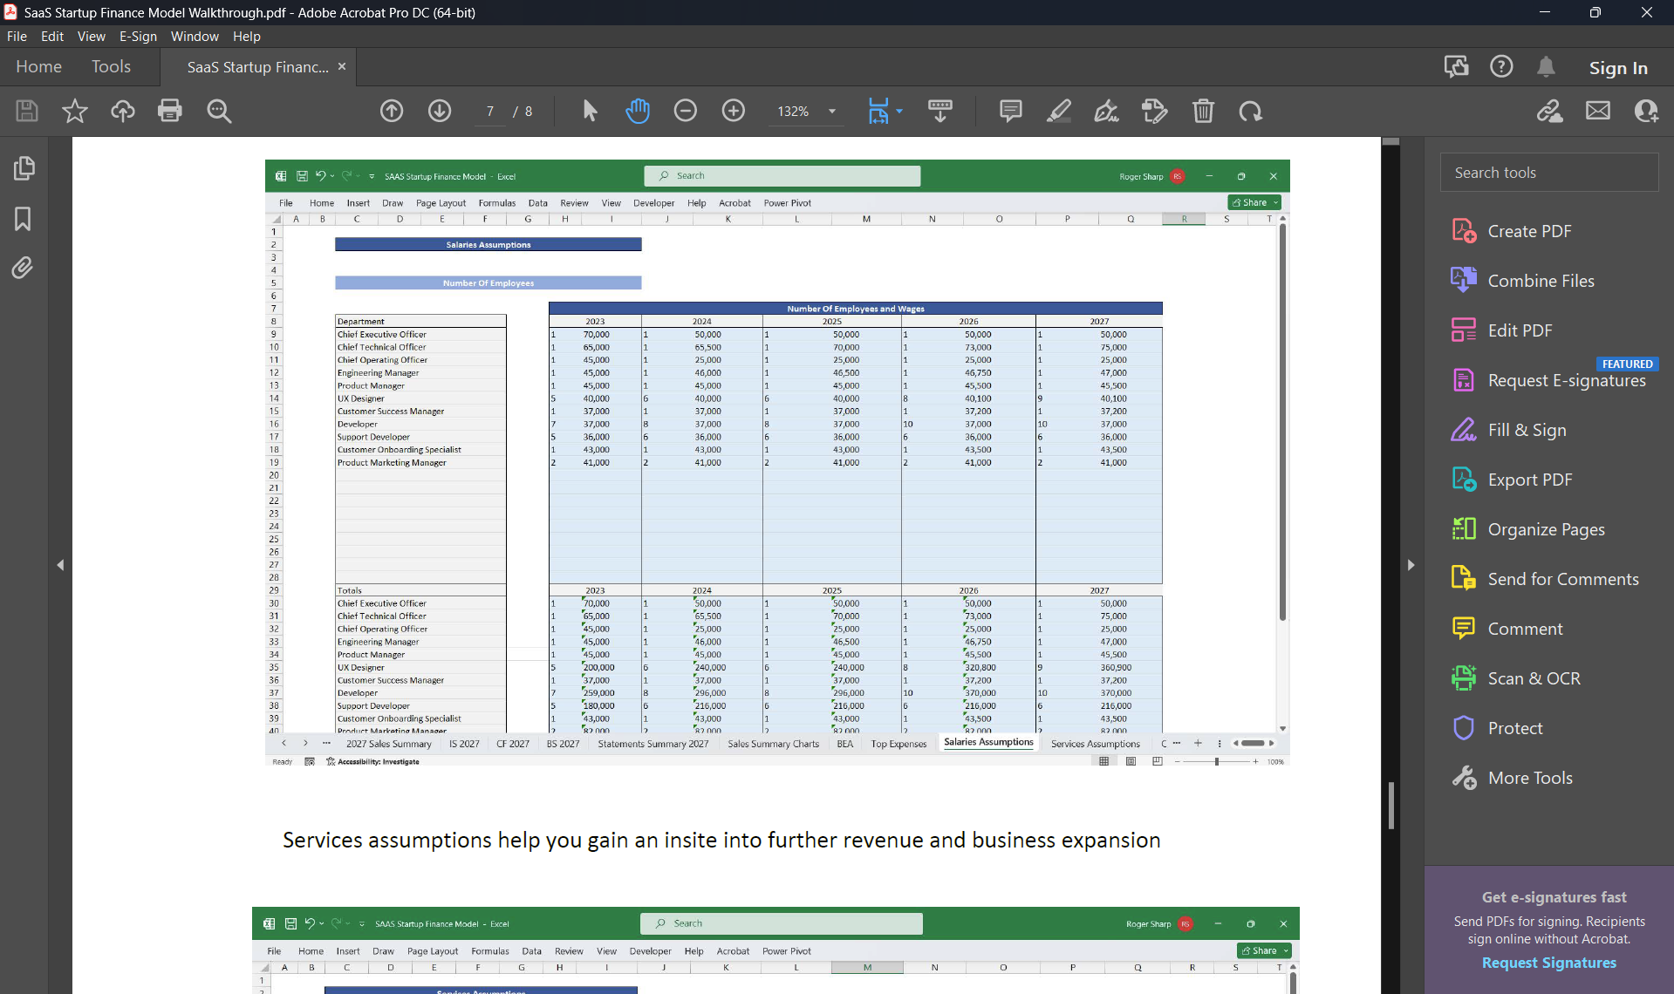
Task: Expand the zoom level dropdown
Action: tap(832, 112)
